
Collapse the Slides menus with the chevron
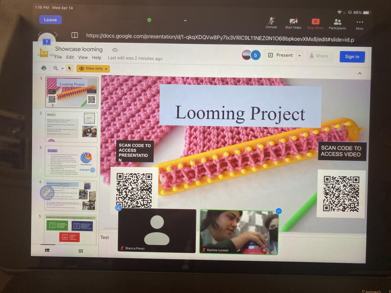tap(360, 74)
